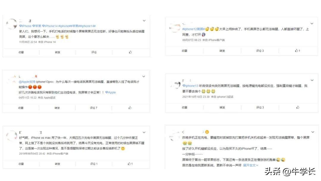321x181 pixels.
Task: Open the iphone13 super-topic tag link
Action: tap(191, 86)
